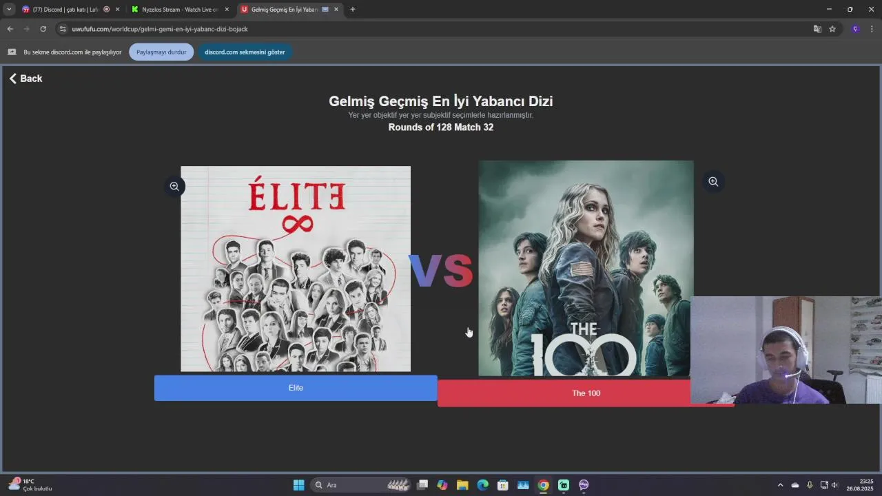The height and width of the screenshot is (496, 882).
Task: Open Task View on the taskbar
Action: pyautogui.click(x=422, y=485)
